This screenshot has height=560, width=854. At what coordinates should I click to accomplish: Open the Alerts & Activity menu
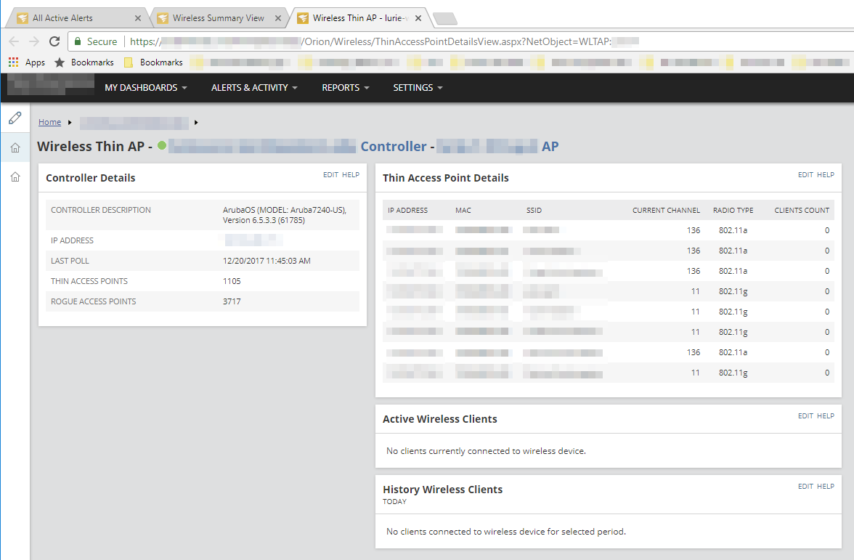pyautogui.click(x=254, y=88)
